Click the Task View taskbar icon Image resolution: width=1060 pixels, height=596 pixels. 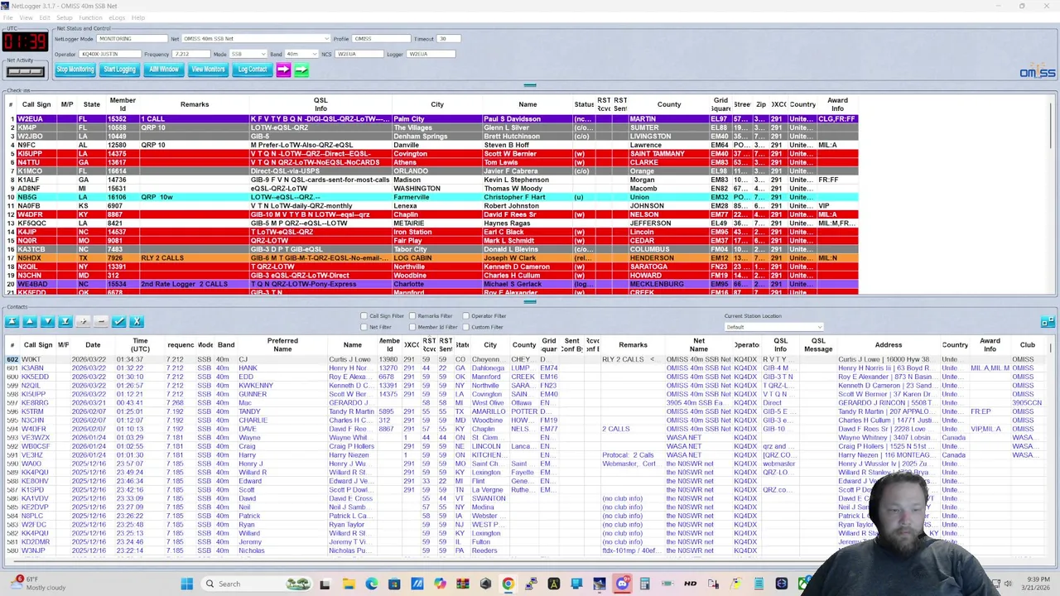coord(325,584)
